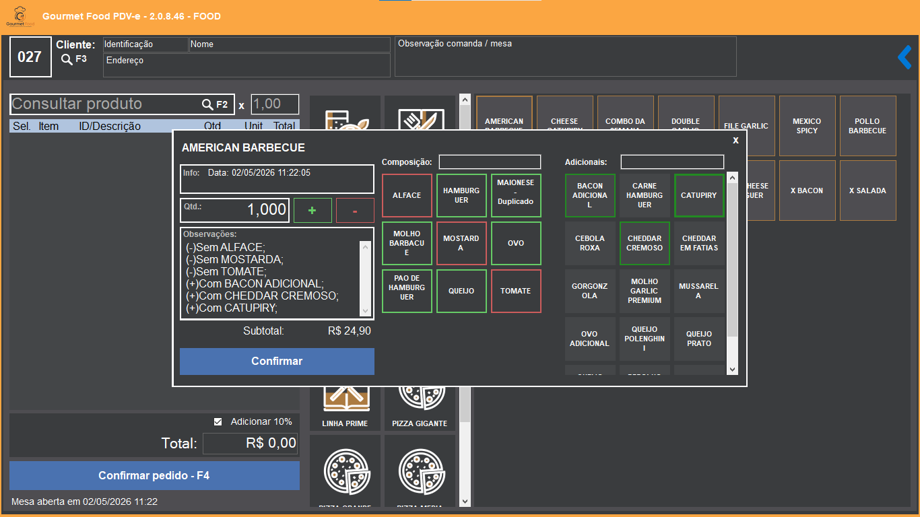920x517 pixels.
Task: Click the Adicionais list scroll up arrow
Action: pyautogui.click(x=732, y=179)
